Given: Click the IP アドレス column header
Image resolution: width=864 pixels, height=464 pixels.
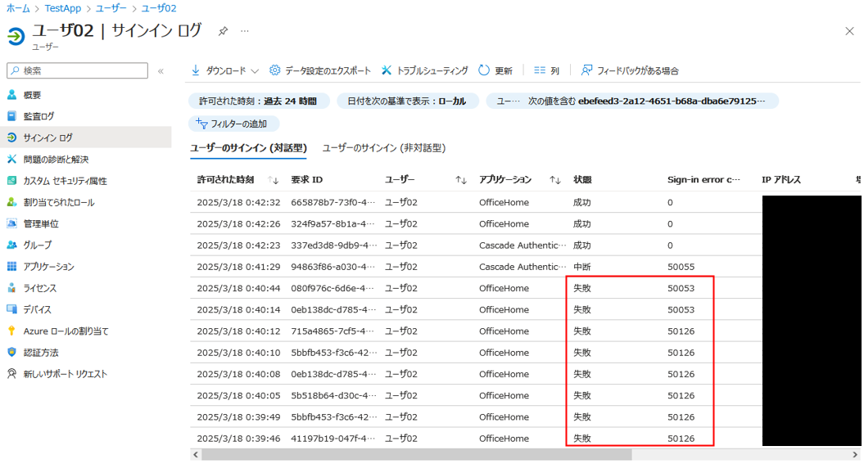Looking at the screenshot, I should click(x=781, y=180).
